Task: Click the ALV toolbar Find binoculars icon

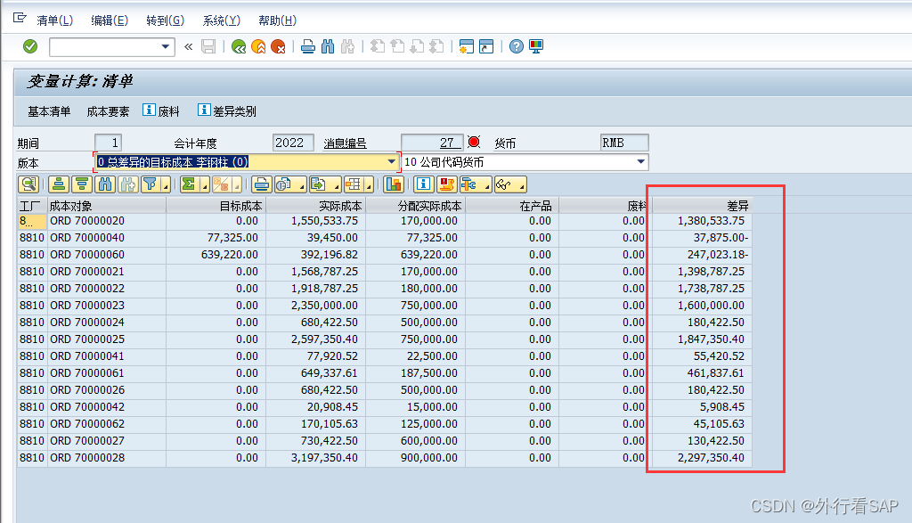Action: pos(105,184)
